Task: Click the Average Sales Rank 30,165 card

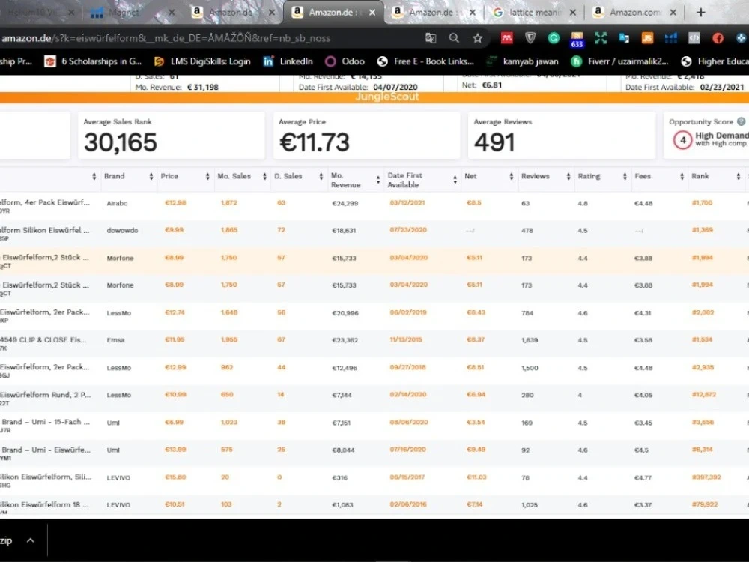Action: (171, 135)
